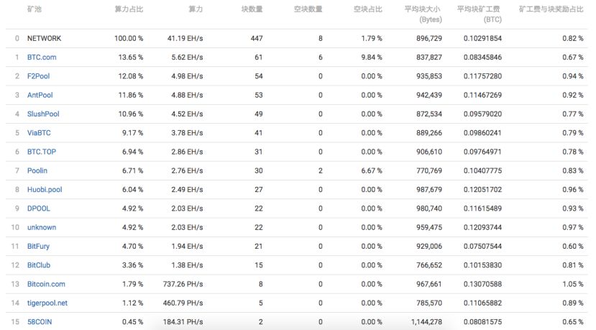The image size is (596, 330).
Task: Click the 空块占比 column header
Action: [x=368, y=9]
